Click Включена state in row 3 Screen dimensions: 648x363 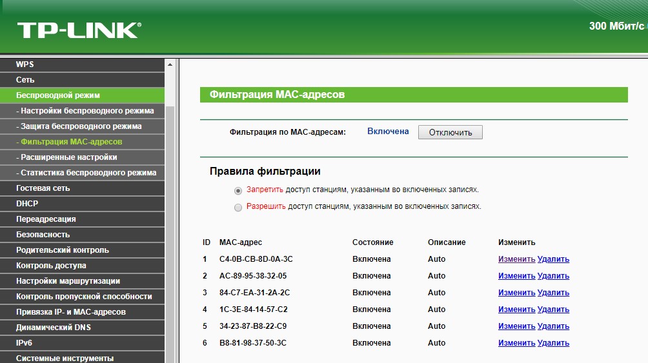pyautogui.click(x=372, y=292)
